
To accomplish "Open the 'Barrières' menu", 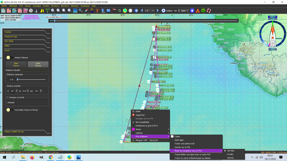I will (65, 6).
